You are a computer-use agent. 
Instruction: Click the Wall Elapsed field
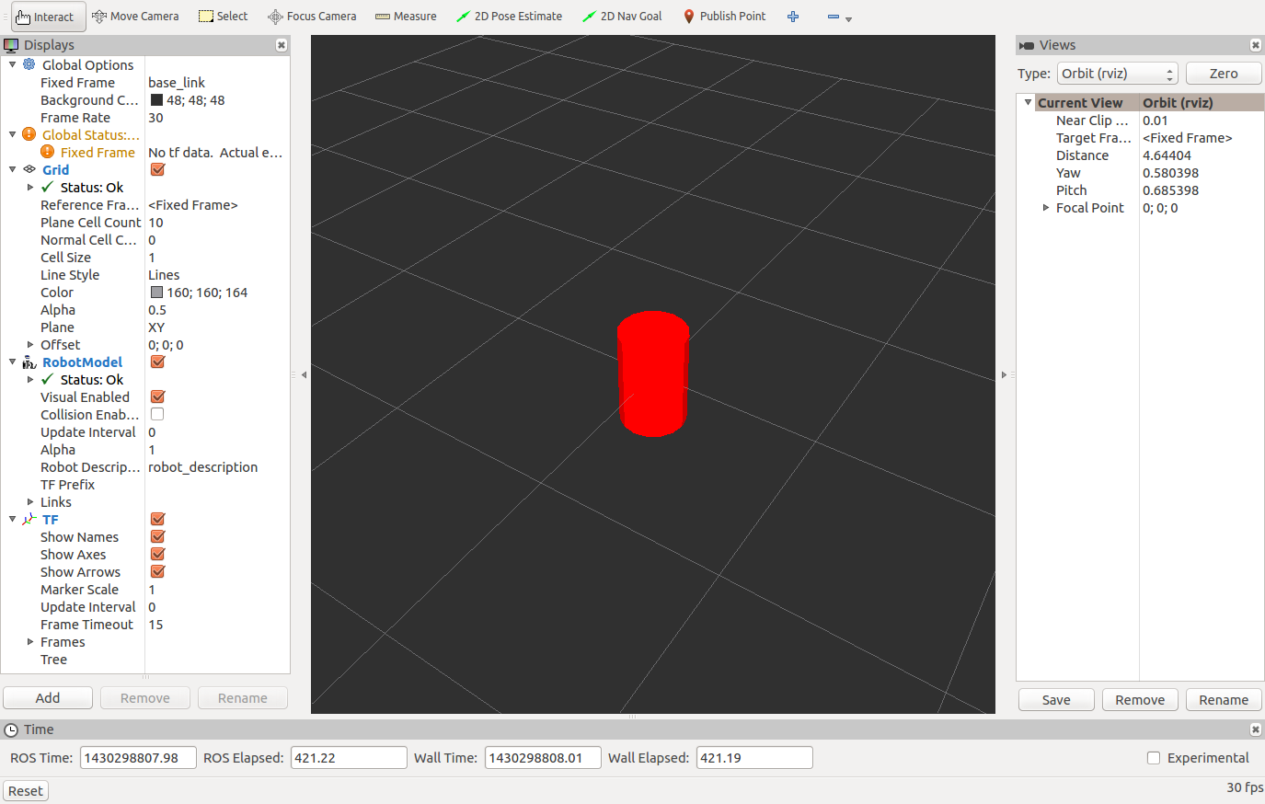tap(754, 758)
